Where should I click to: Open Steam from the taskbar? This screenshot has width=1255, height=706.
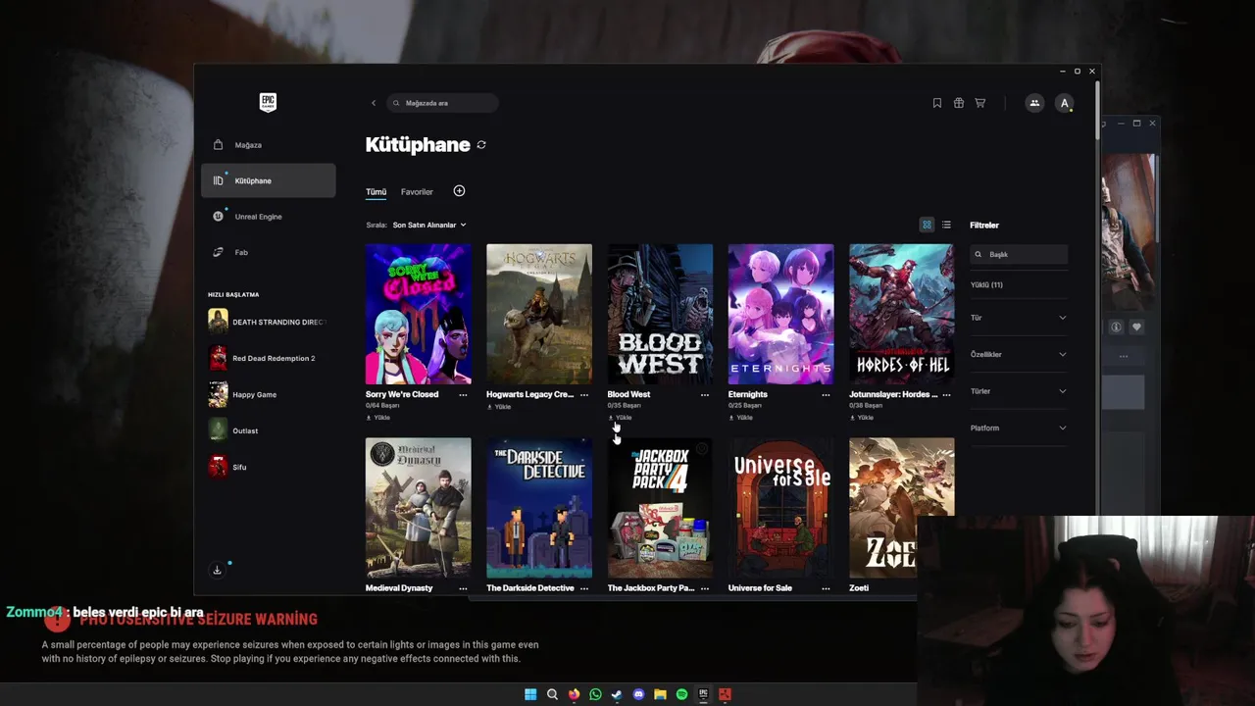click(617, 694)
